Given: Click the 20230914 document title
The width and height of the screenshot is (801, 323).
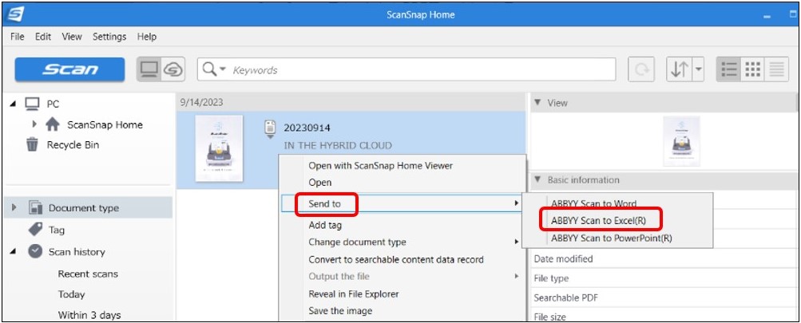Looking at the screenshot, I should pyautogui.click(x=307, y=128).
